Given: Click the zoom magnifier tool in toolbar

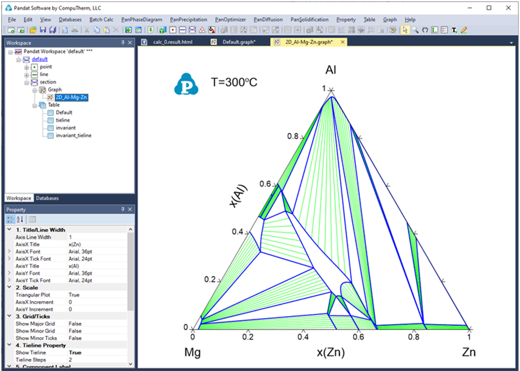Looking at the screenshot, I should [415, 30].
